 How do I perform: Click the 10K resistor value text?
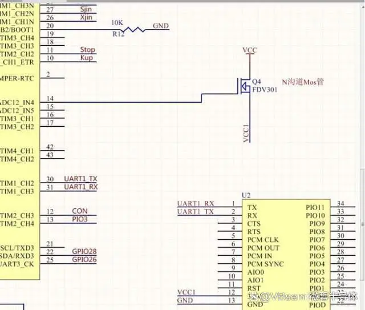coord(117,23)
